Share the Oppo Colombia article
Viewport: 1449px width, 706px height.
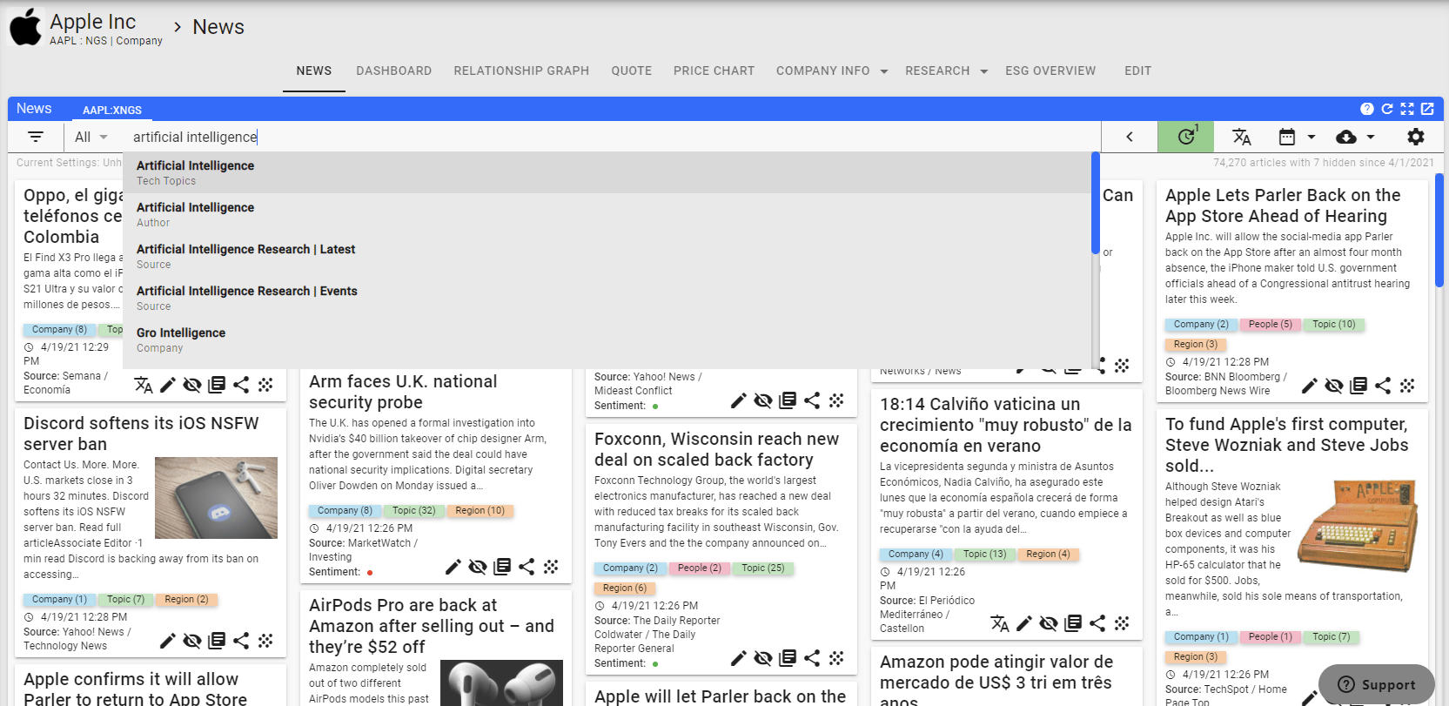(x=241, y=385)
